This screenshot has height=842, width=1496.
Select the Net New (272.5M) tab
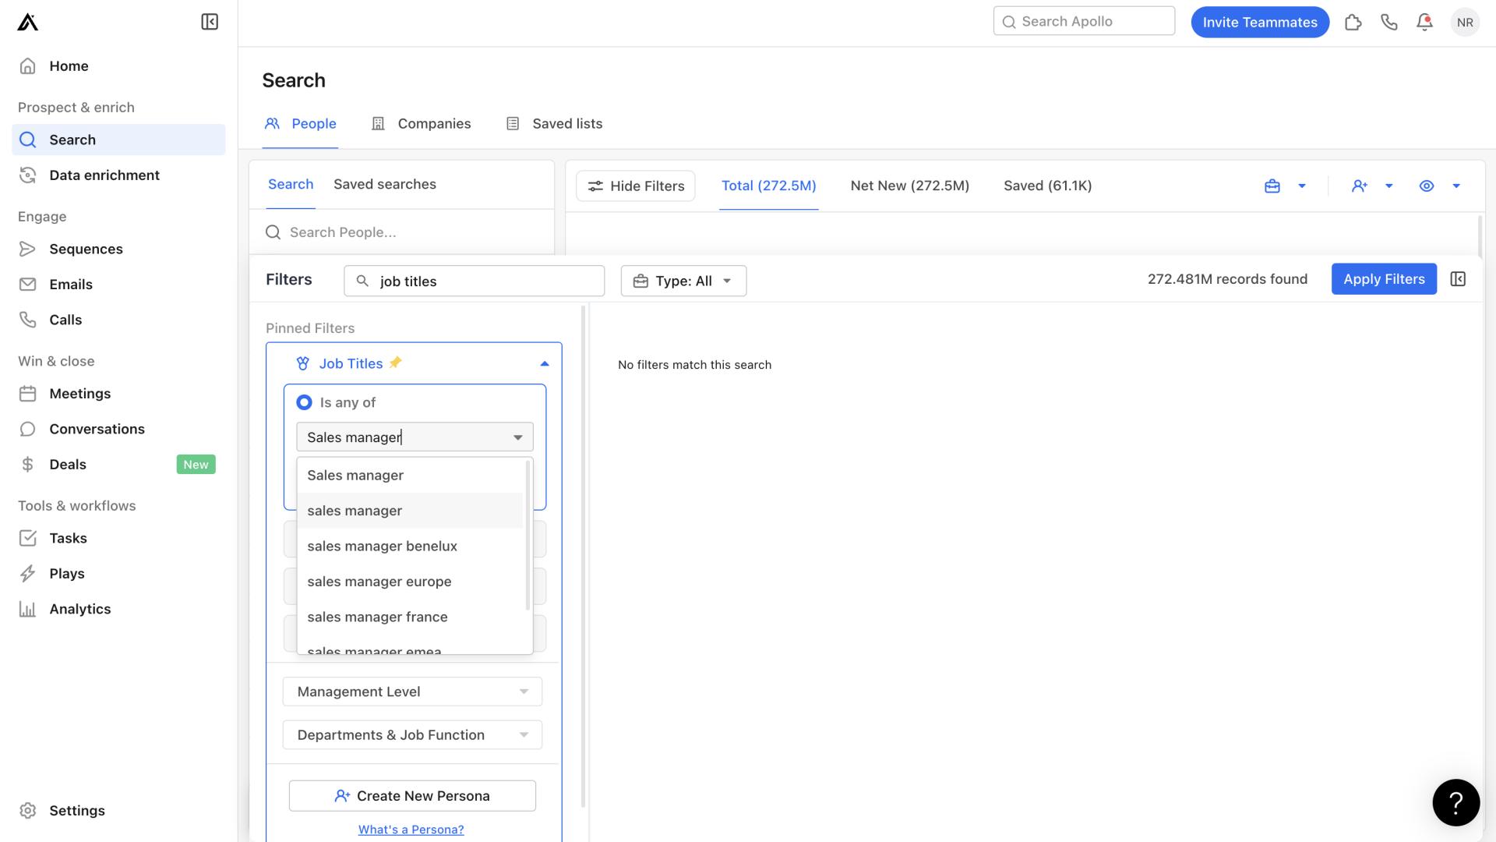click(910, 186)
